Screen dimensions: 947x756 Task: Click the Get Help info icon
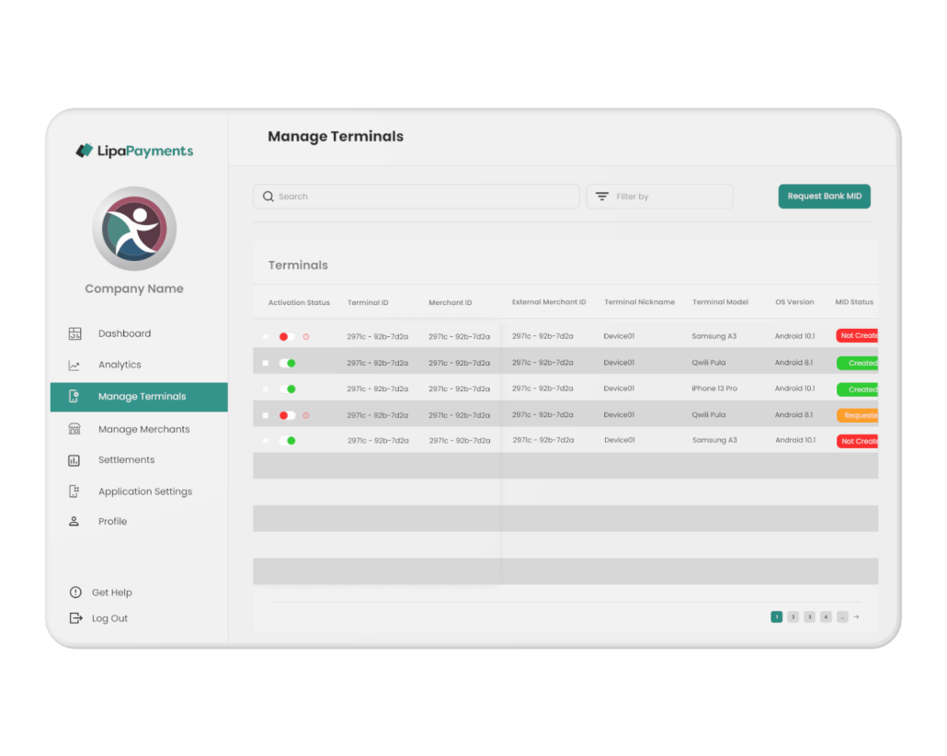(75, 592)
